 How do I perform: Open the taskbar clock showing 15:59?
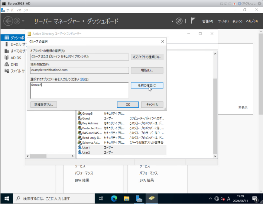coord(240,199)
